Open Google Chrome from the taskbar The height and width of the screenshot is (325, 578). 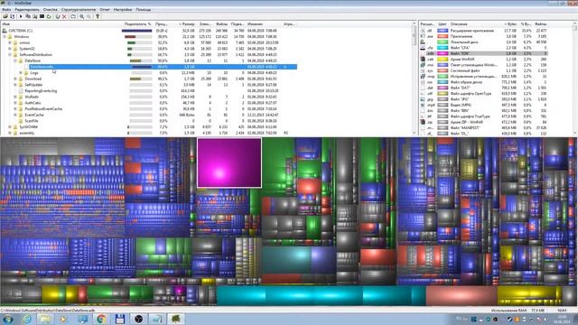tap(101, 319)
